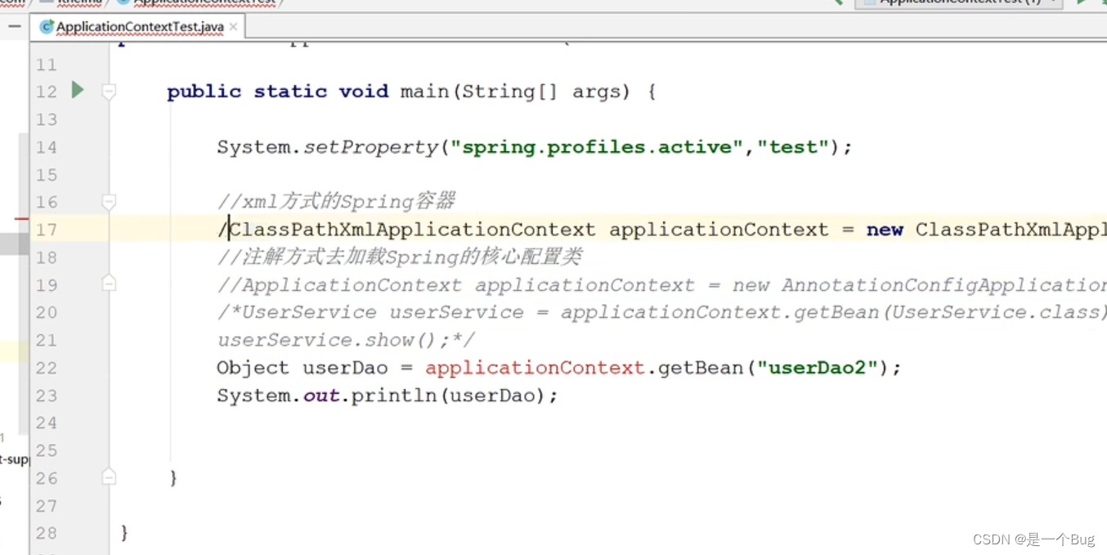Click the red applicationContext on line 22
Screen dimensions: 1107x555
pos(535,368)
